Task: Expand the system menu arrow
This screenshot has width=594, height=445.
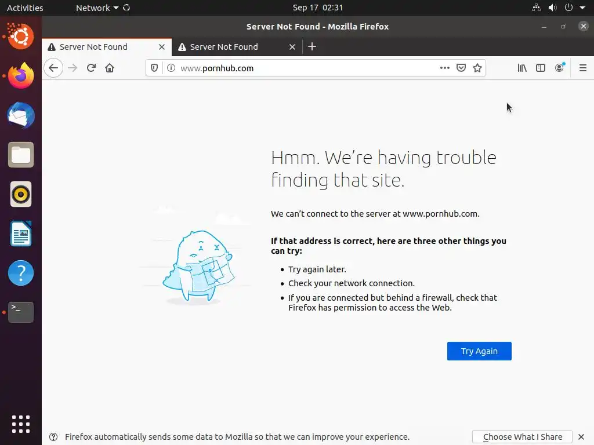Action: (x=582, y=8)
